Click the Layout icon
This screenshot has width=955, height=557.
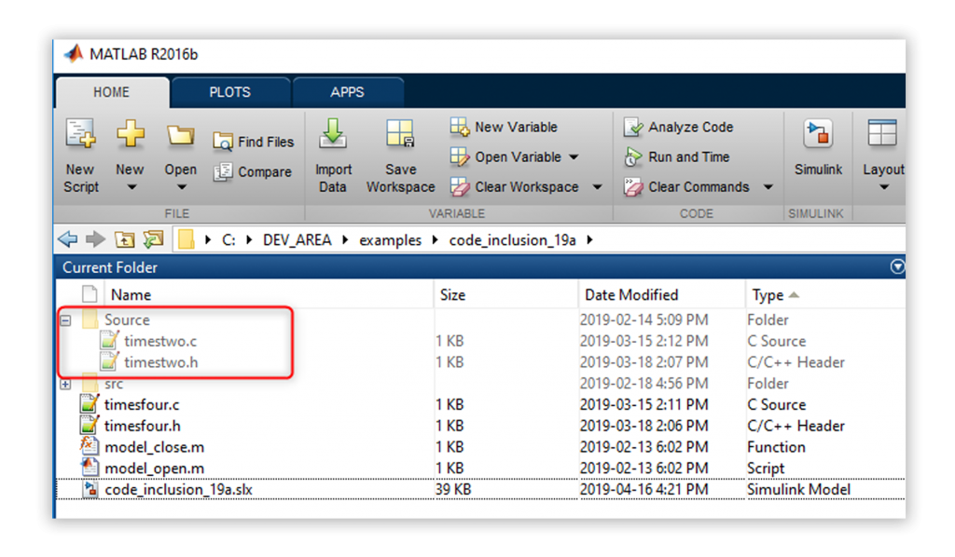coord(882,134)
